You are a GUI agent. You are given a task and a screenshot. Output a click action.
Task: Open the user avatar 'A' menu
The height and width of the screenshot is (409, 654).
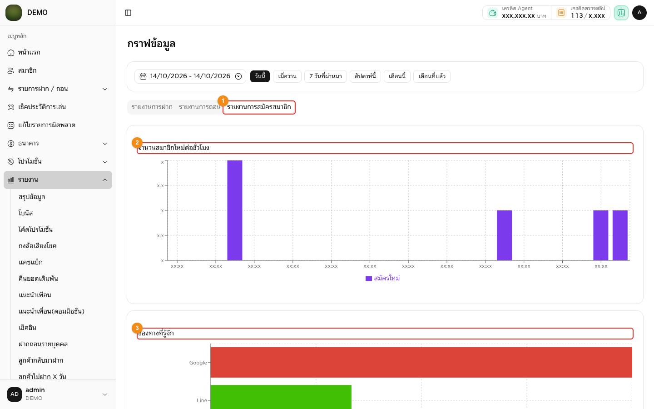(639, 13)
